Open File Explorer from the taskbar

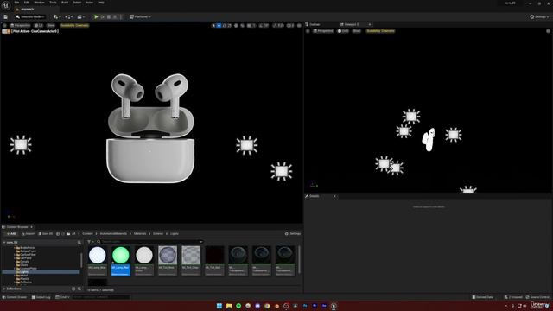[x=229, y=306]
